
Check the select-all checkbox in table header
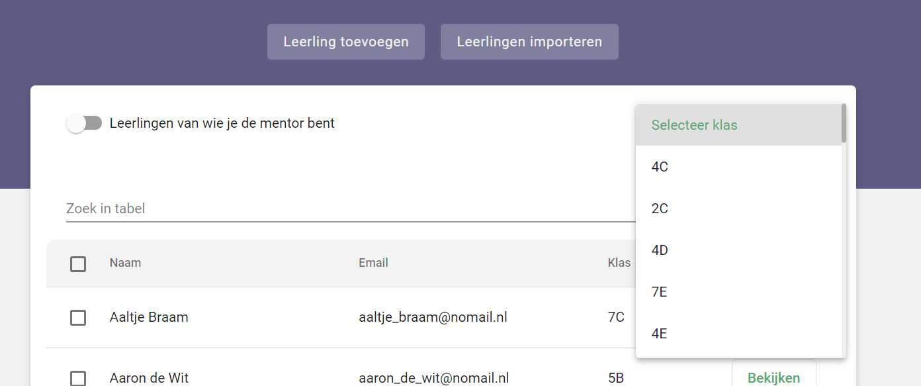click(78, 264)
